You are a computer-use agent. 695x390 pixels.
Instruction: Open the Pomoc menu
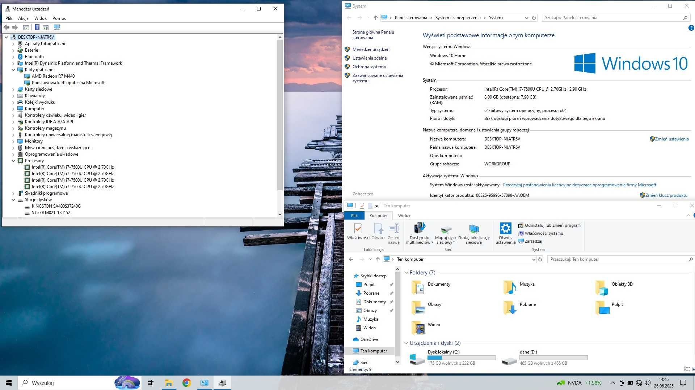tap(59, 18)
